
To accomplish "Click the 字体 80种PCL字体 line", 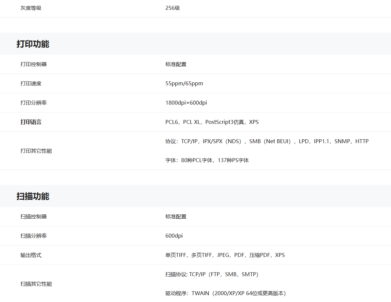I will (x=207, y=160).
